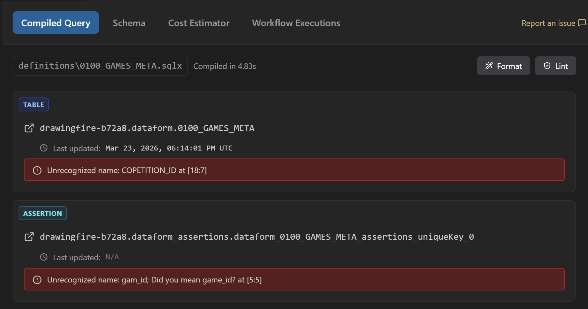Click the TABLE badge

click(x=34, y=104)
